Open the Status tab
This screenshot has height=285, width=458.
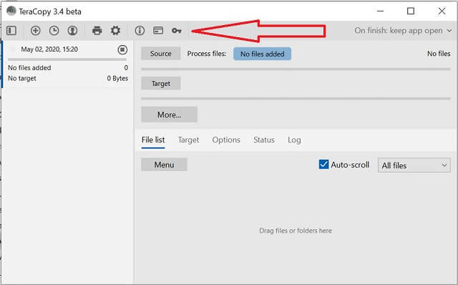(264, 140)
